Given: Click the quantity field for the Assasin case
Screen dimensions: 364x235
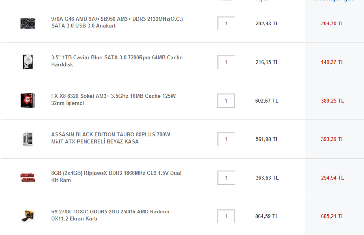Looking at the screenshot, I should point(227,139).
